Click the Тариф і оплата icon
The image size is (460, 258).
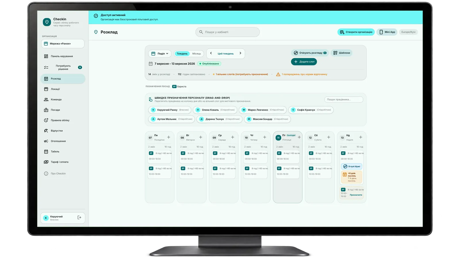46,162
